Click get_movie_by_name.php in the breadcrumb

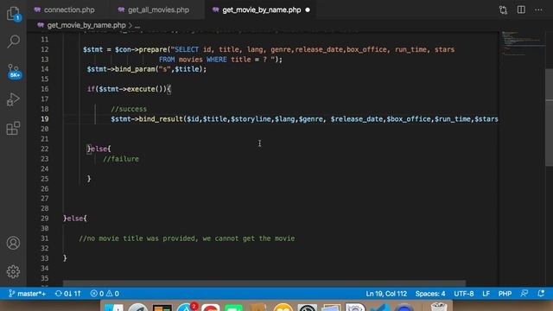pyautogui.click(x=86, y=25)
